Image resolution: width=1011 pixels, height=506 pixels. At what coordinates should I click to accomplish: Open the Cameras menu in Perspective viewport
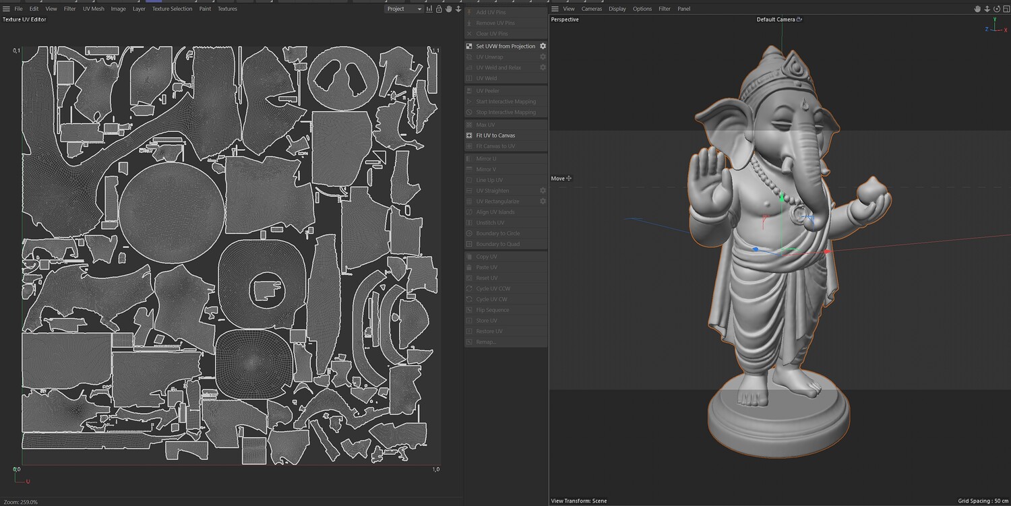pos(592,9)
